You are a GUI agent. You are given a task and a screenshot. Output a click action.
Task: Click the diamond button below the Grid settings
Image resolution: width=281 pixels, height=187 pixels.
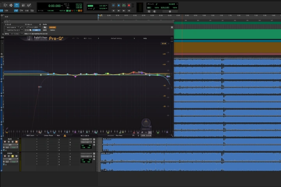[x=170, y=11]
